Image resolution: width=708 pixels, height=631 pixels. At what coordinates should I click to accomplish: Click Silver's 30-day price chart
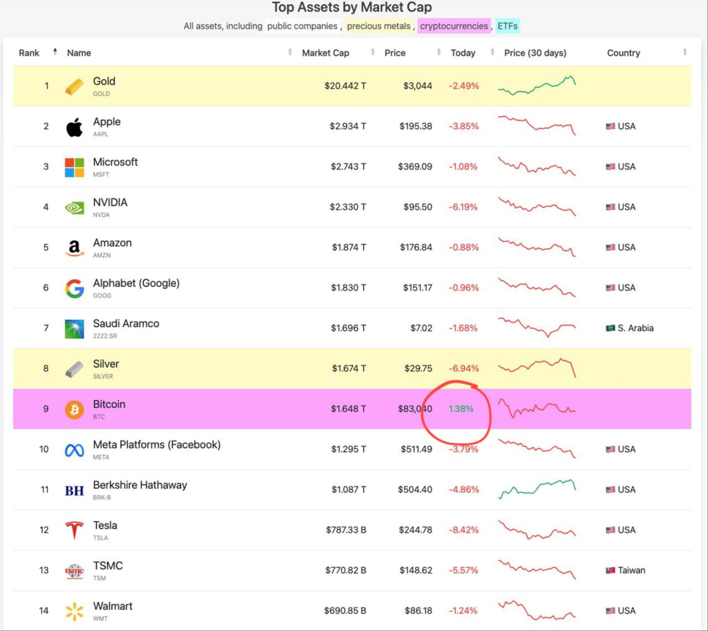pos(537,368)
